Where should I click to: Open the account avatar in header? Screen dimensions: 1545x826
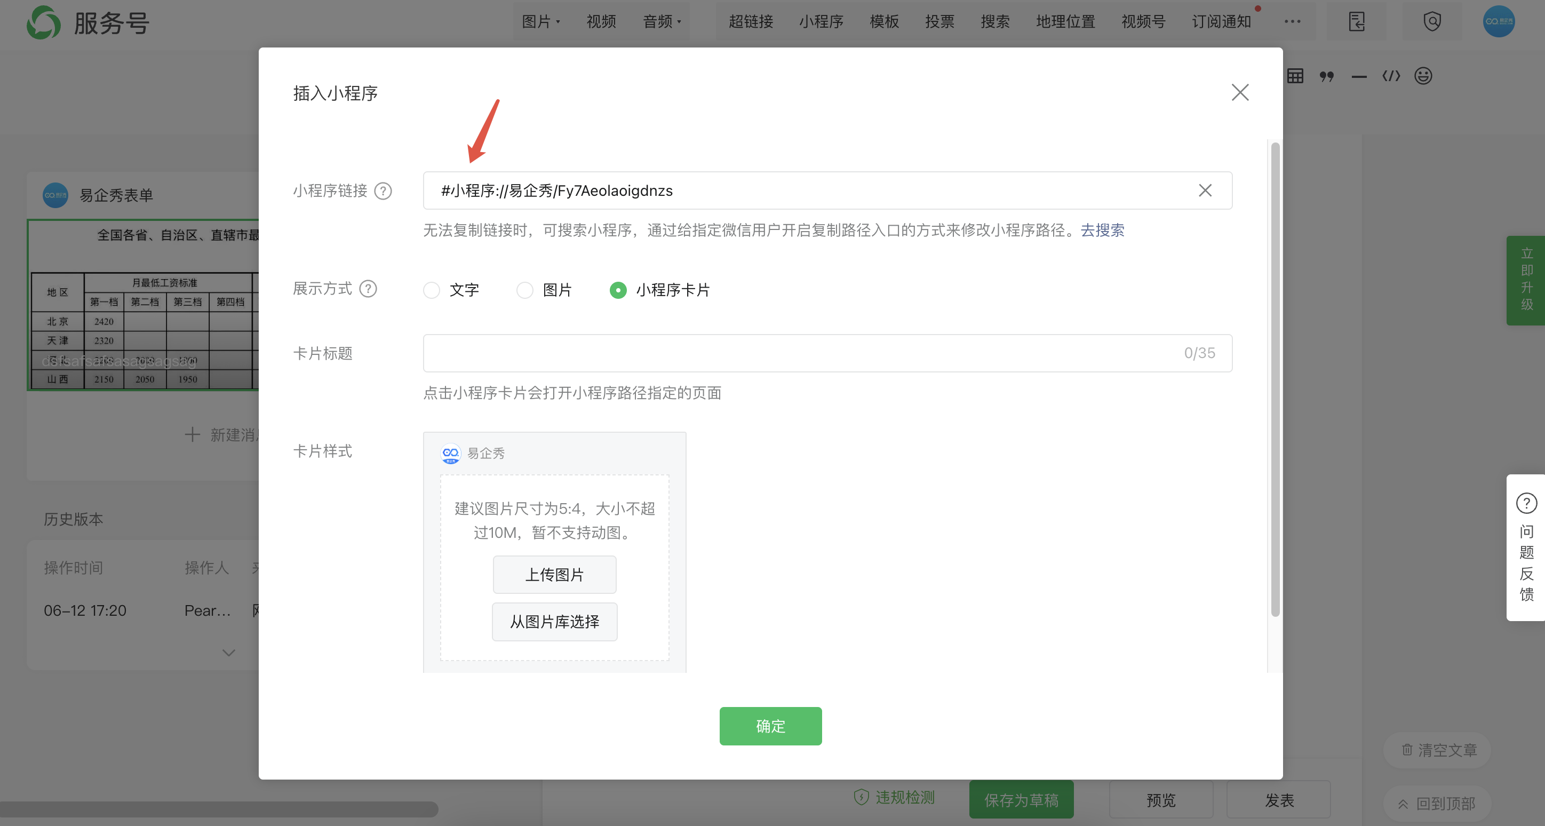click(1499, 21)
